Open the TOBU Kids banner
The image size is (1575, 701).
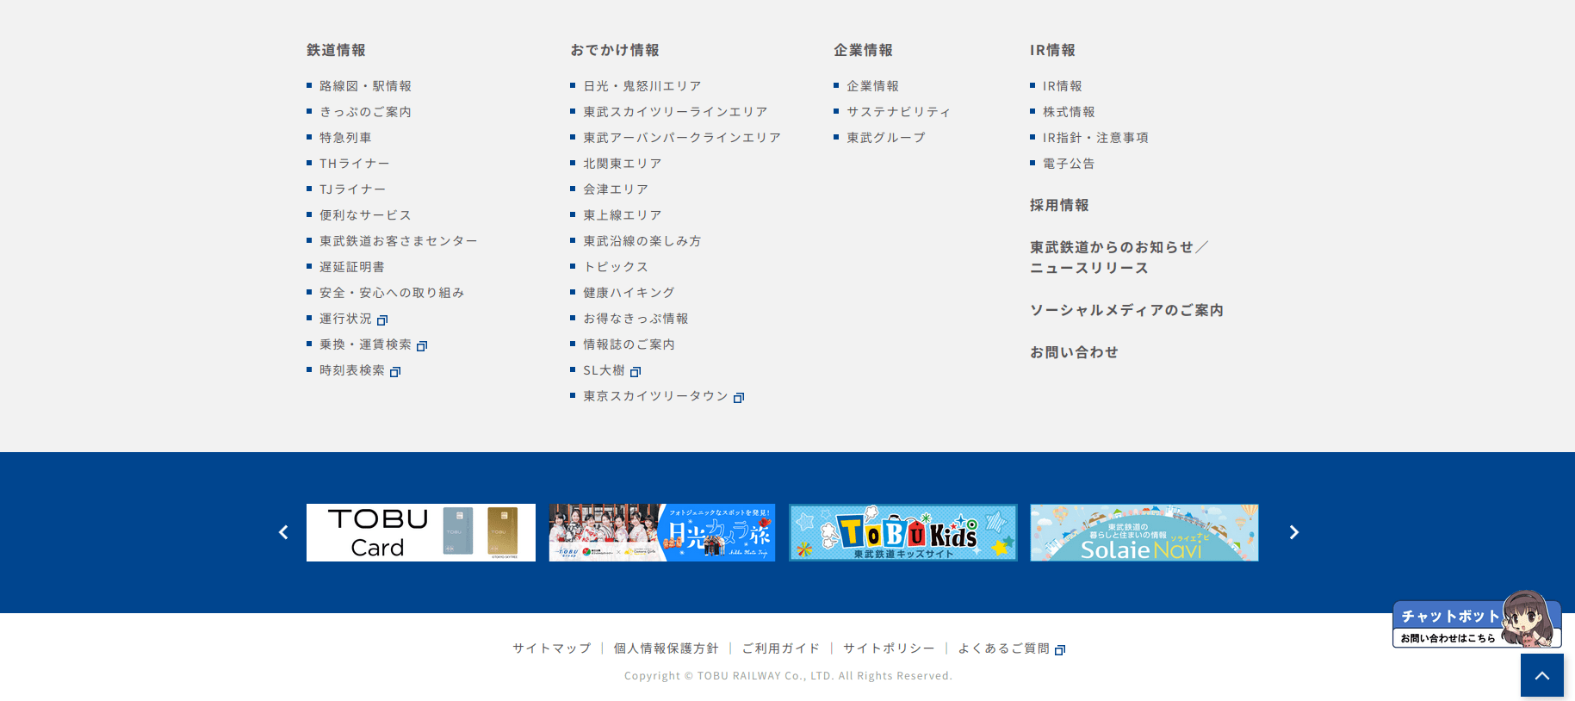[902, 532]
